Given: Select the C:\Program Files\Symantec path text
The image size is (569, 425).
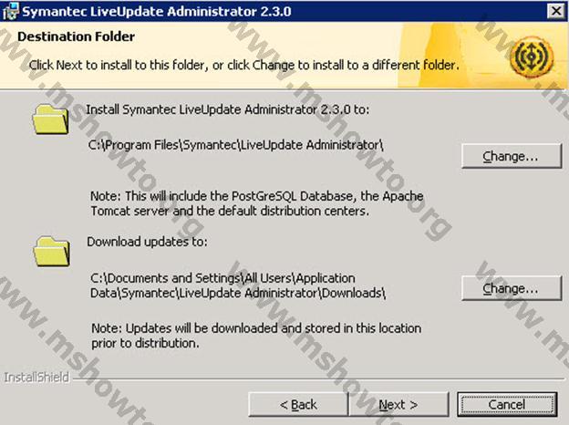Looking at the screenshot, I should pos(236,145).
